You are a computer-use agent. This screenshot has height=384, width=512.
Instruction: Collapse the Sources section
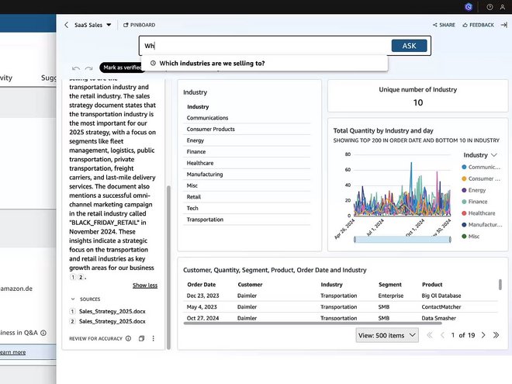click(74, 299)
